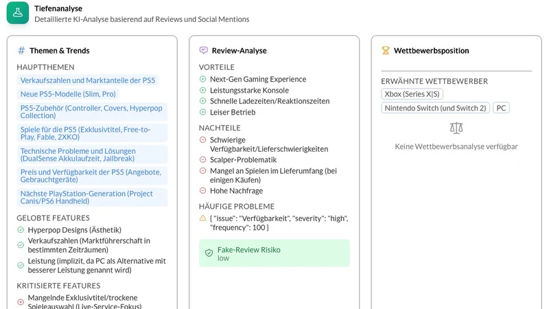The image size is (549, 309).
Task: Click the Leistungsstarke Konsole text
Action: (249, 91)
